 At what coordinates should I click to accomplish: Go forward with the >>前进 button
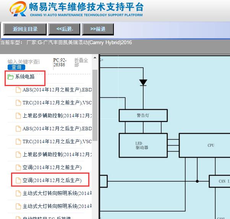98,29
